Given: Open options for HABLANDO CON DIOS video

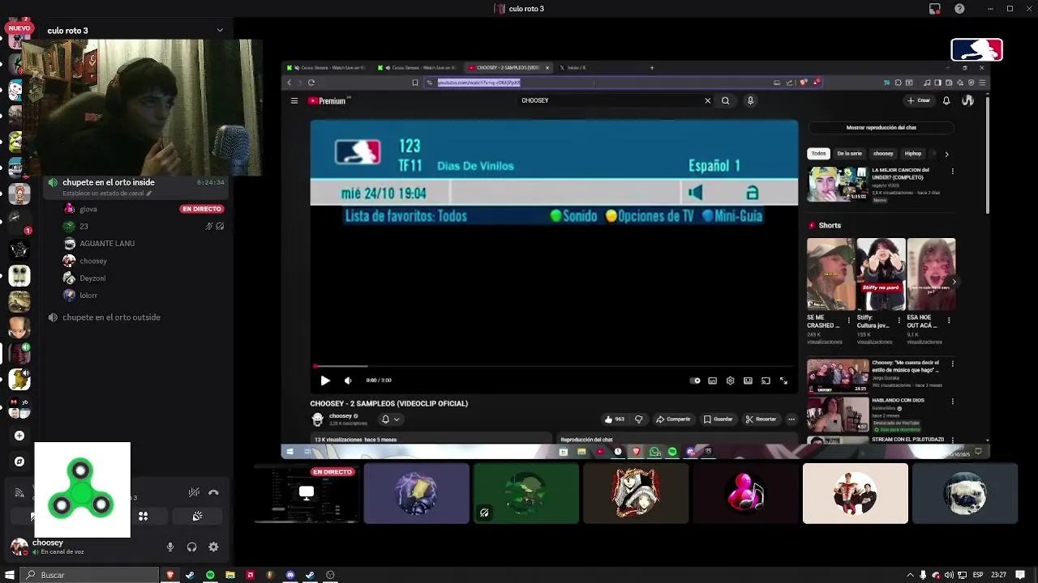Looking at the screenshot, I should (x=953, y=401).
